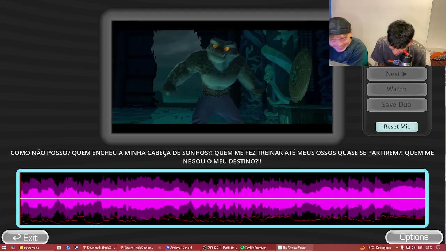Click the Next button
Viewport: 446px width, 251px height.
pyautogui.click(x=397, y=74)
